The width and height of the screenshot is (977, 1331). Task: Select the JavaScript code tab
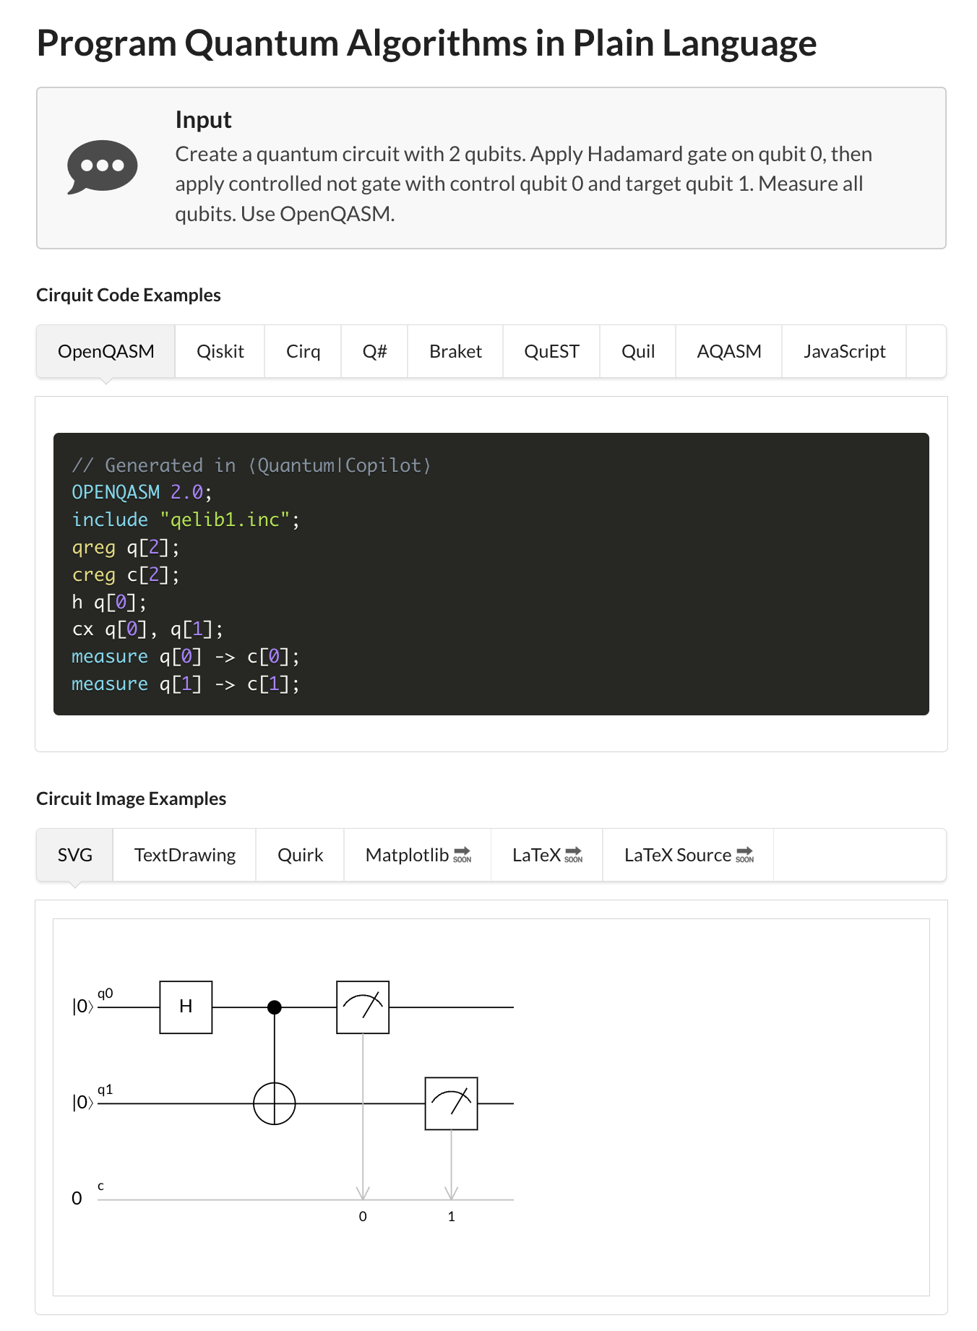844,351
